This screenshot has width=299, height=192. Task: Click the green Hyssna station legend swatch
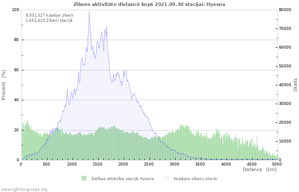click(84, 178)
